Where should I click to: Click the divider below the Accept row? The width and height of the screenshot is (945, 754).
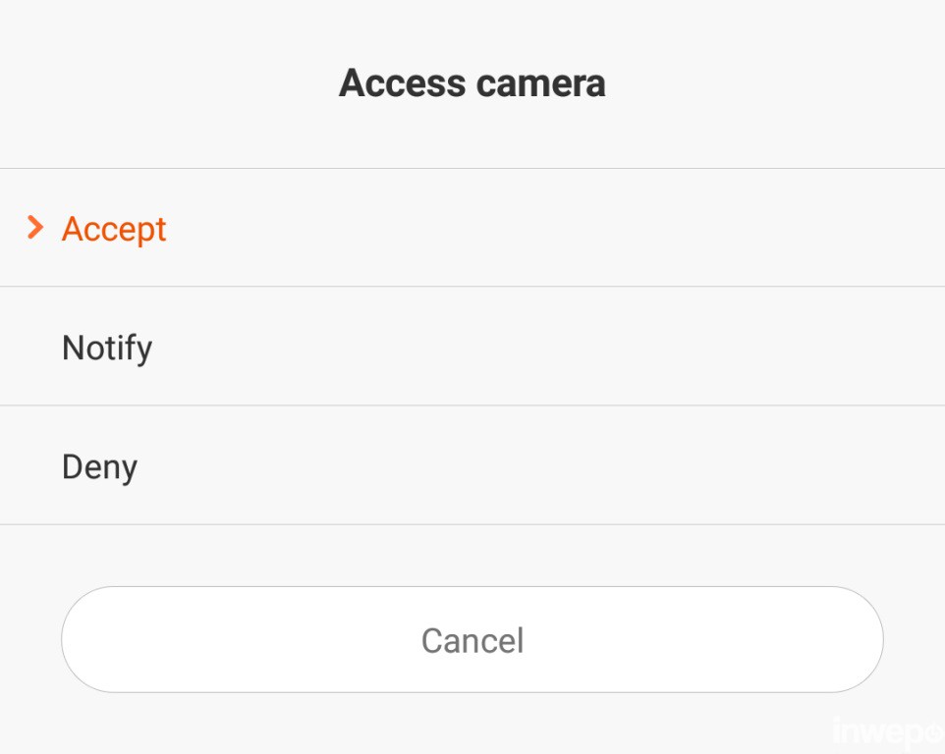point(472,286)
